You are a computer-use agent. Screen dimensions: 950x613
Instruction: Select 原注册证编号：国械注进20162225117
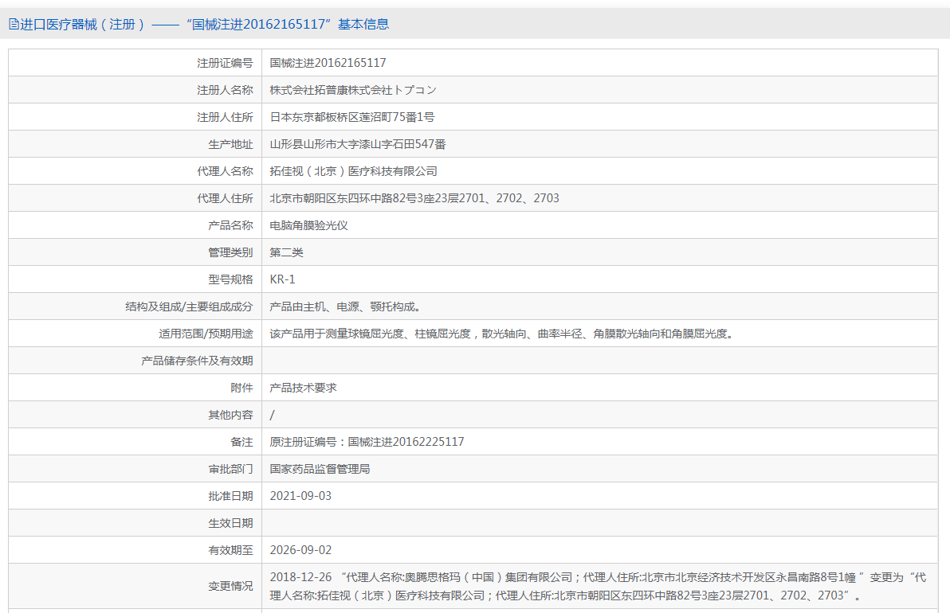click(367, 443)
